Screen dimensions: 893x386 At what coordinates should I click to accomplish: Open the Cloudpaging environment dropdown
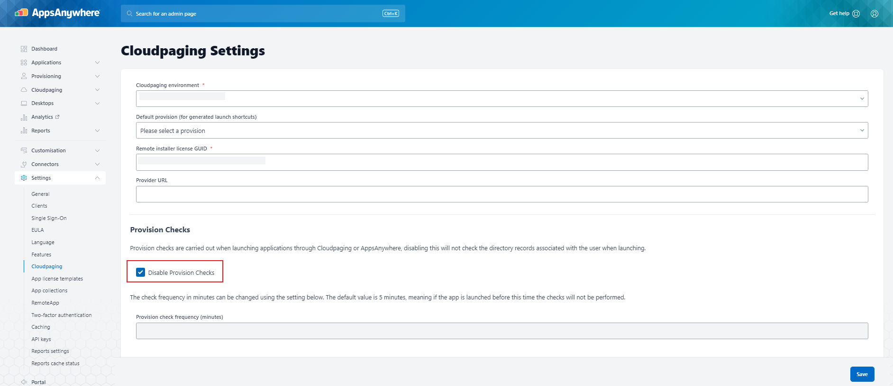point(501,99)
